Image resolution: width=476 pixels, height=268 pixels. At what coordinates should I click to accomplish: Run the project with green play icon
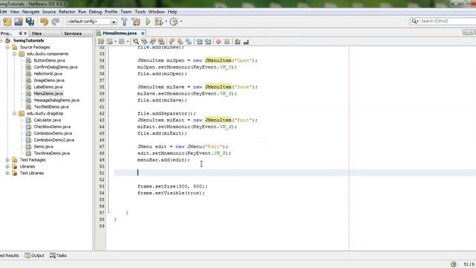coord(148,22)
